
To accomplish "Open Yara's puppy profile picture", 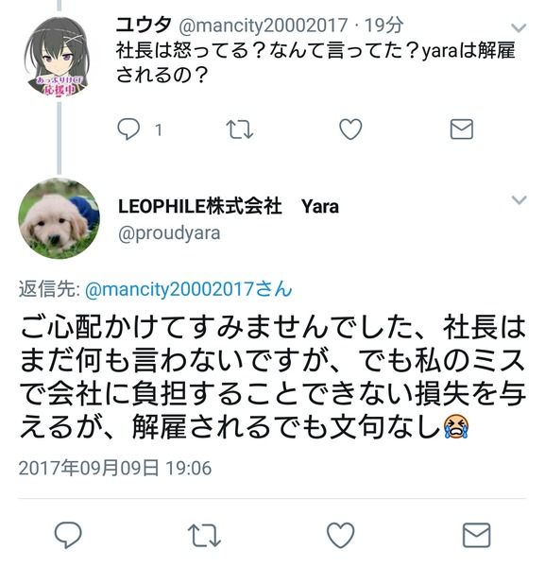I will click(60, 218).
